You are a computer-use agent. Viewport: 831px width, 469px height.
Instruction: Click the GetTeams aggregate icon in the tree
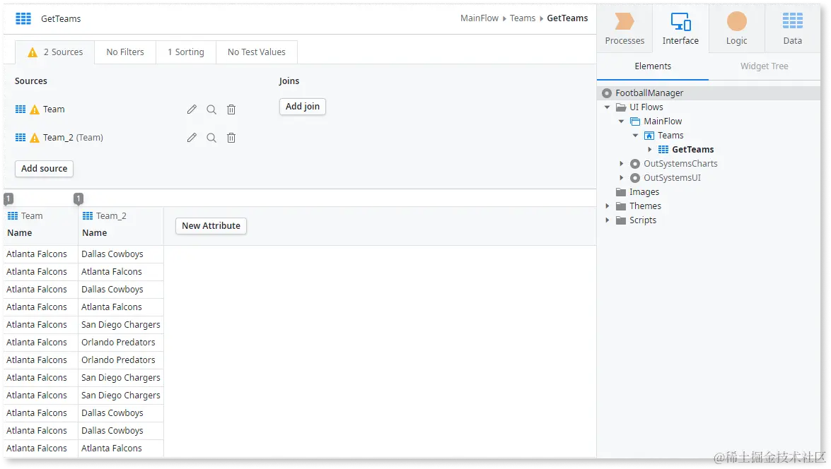663,150
